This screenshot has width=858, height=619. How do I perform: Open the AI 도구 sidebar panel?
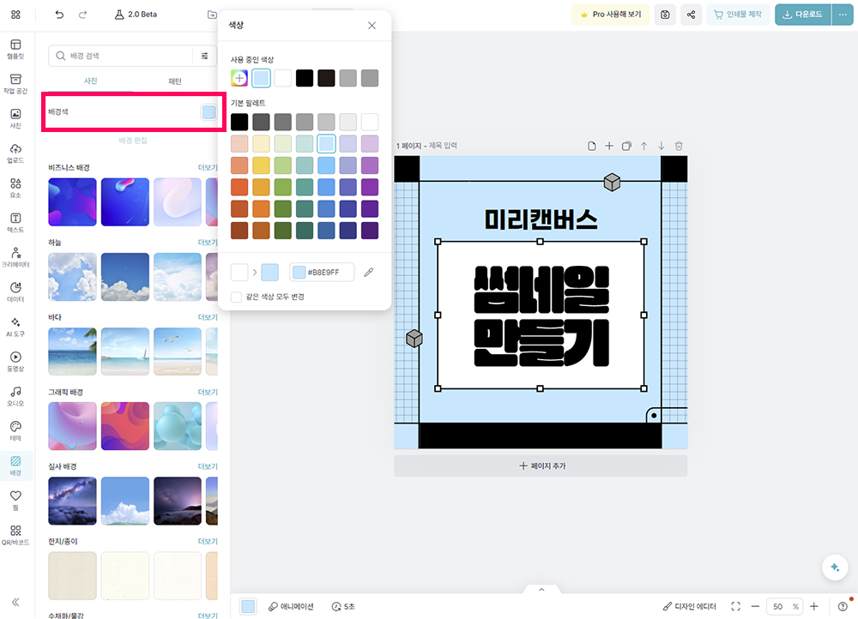coord(15,327)
